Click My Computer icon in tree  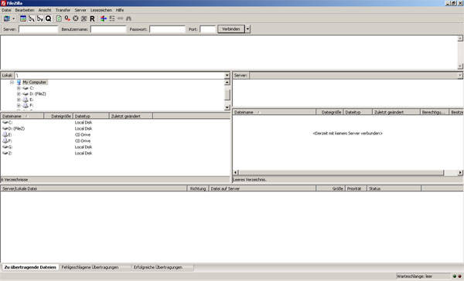19,82
